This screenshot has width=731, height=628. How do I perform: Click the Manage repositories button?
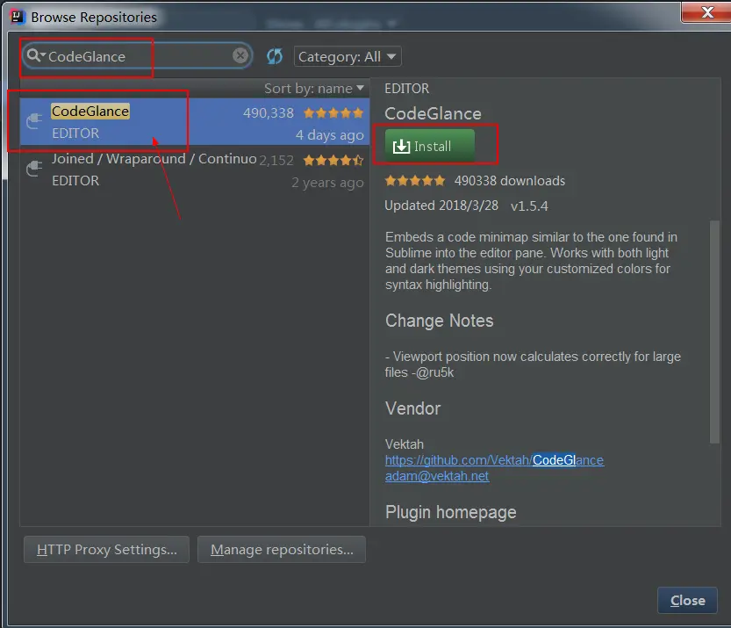click(x=282, y=549)
